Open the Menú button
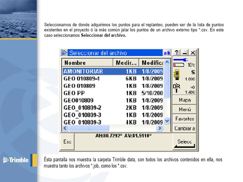The height and width of the screenshot is (182, 243). tap(185, 109)
